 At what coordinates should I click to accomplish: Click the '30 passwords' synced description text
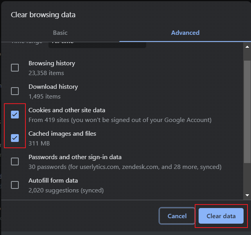125,167
